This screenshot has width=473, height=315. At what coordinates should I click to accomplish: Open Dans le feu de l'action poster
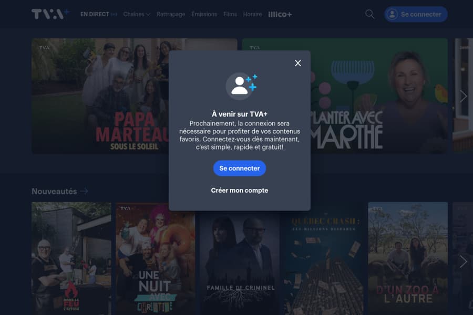click(x=71, y=259)
